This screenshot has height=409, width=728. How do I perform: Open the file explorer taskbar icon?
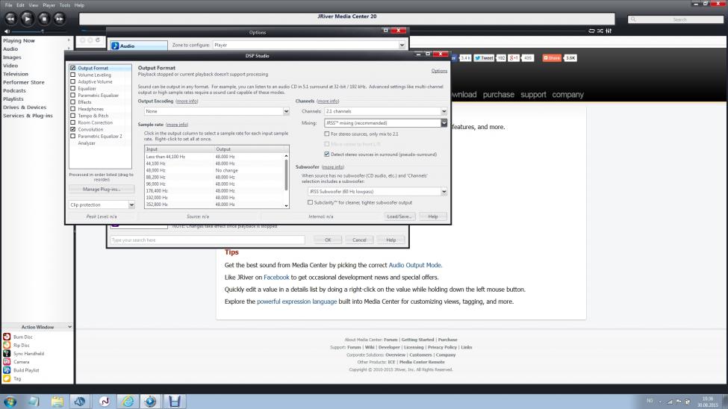(x=57, y=402)
